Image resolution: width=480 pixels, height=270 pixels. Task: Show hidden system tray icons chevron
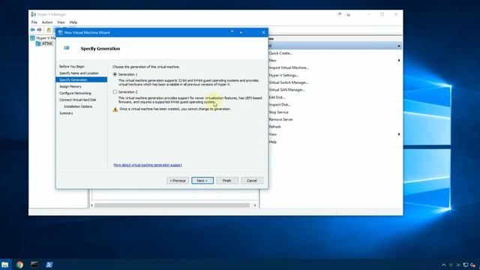443,265
